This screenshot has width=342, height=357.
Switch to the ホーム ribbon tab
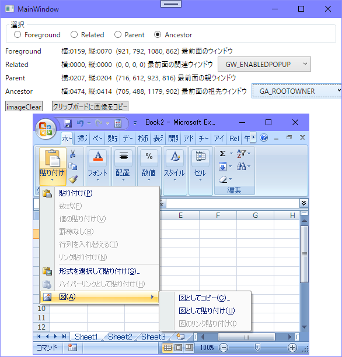[x=67, y=138]
